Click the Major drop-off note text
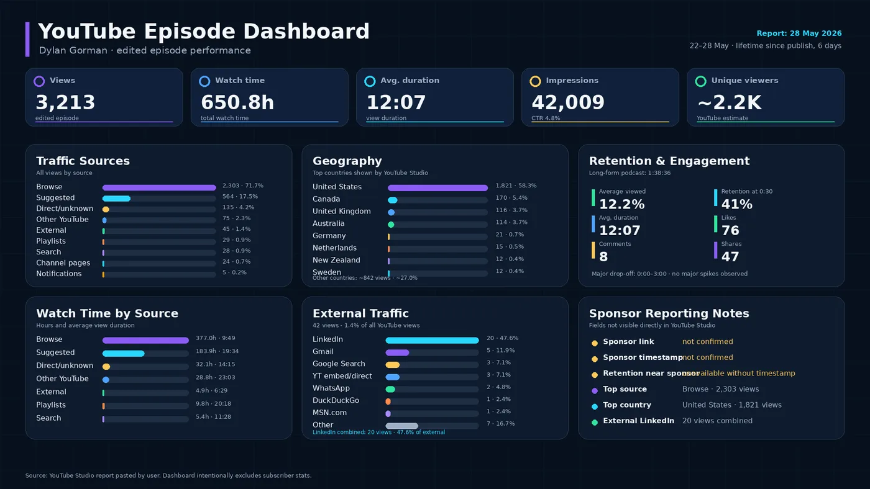The height and width of the screenshot is (489, 870). click(x=669, y=274)
